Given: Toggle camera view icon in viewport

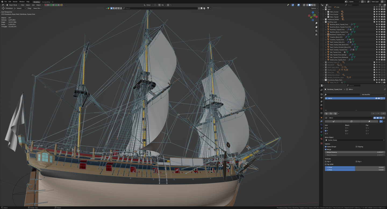Looking at the screenshot, I should point(317,31).
